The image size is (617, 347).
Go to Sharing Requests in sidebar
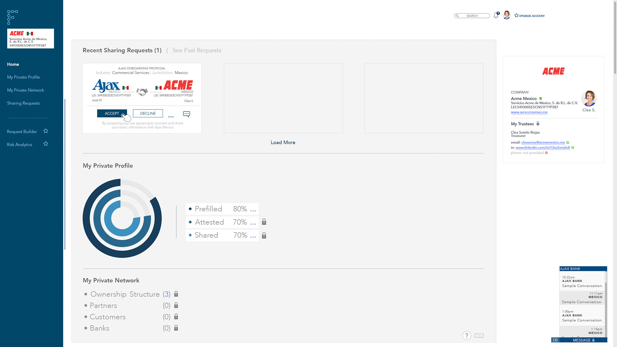[x=23, y=103]
